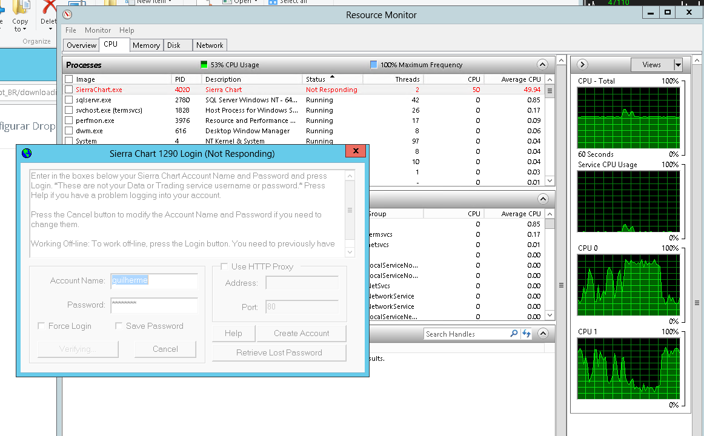
Task: Check the SierraChart.exe process checkbox
Action: click(x=68, y=89)
